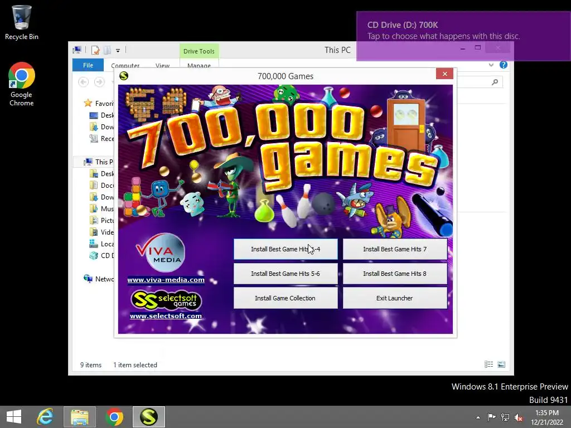Viewport: 571px width, 428px height.
Task: Click the muted volume tray icon
Action: (519, 417)
